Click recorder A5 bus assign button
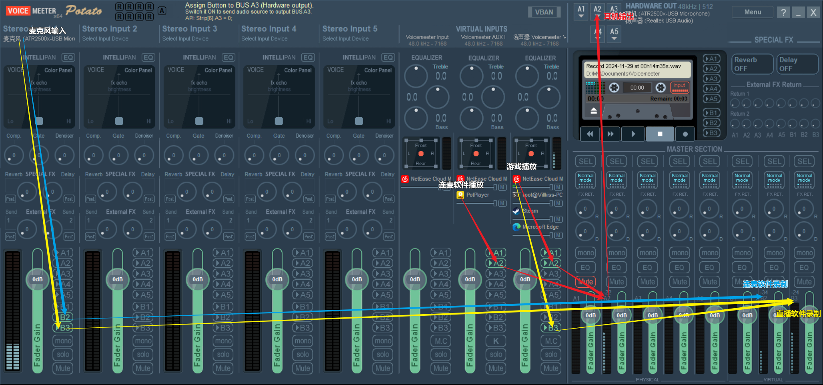 [x=711, y=99]
